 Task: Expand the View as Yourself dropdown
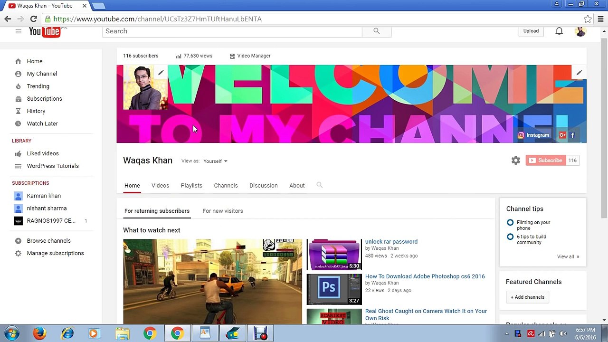click(215, 161)
